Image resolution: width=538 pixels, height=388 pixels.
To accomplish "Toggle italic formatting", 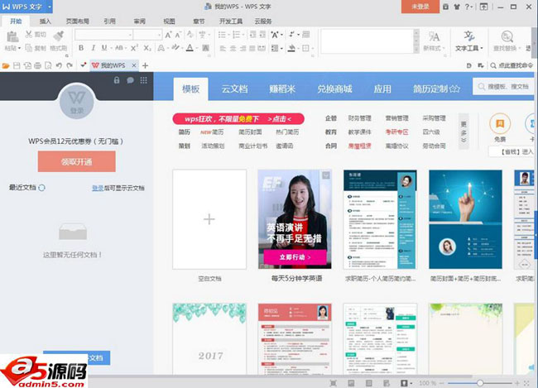I will 93,48.
